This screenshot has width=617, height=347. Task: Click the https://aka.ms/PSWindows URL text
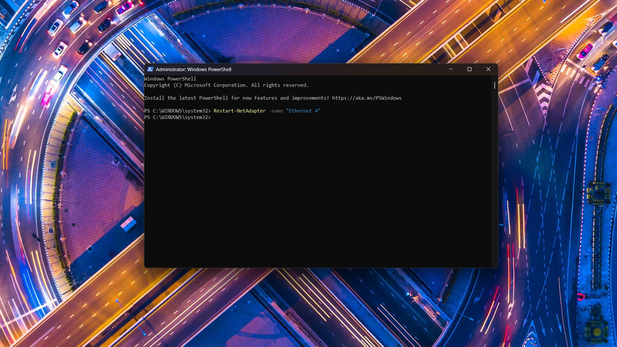[366, 98]
